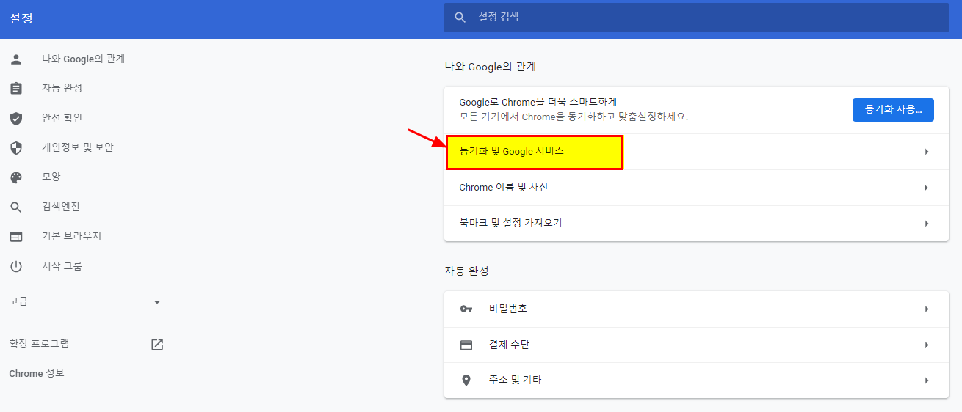Click the shield check icon for 안전 확인
Screen dimensions: 962x412
16,118
